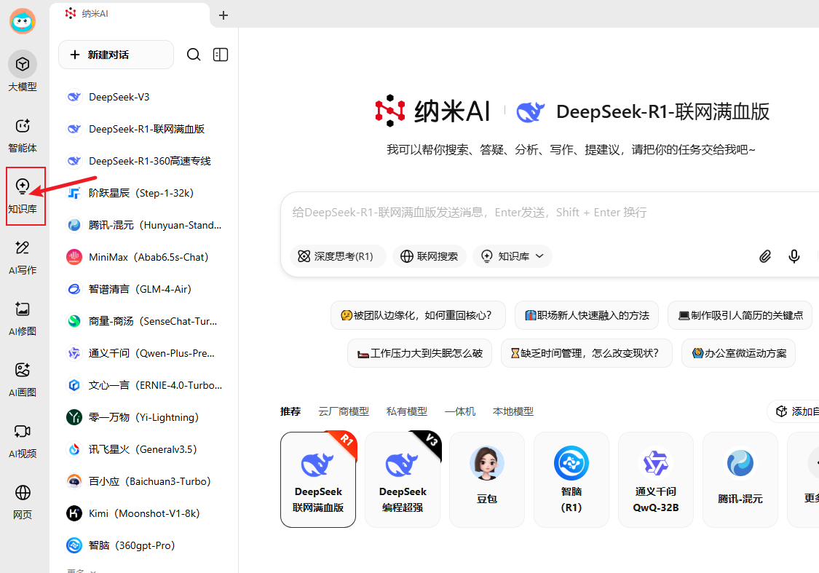Switch to the 本地模型 tab

513,411
